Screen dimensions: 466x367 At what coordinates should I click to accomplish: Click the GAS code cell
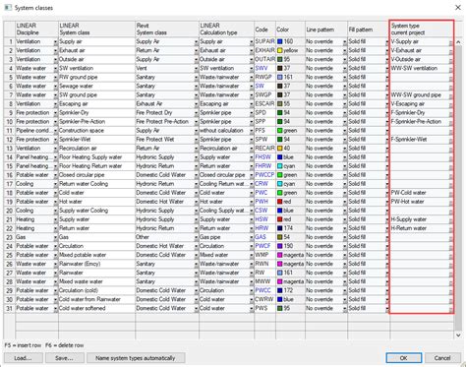pos(264,237)
